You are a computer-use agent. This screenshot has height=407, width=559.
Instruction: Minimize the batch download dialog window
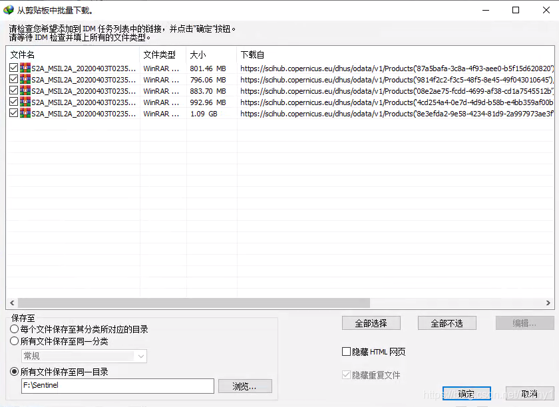click(486, 10)
